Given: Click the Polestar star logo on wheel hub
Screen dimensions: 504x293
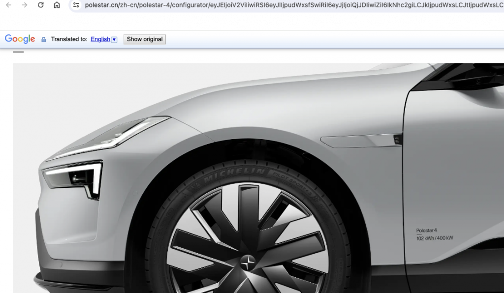Looking at the screenshot, I should (248, 263).
